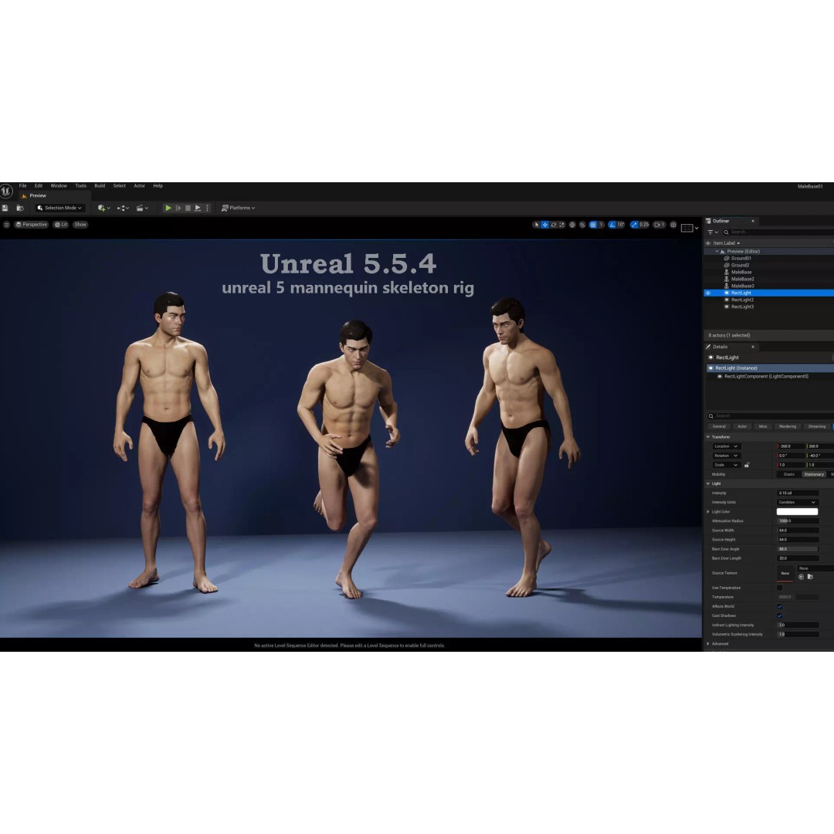Click the Rendering filter in Details
Screen dimensions: 834x834
point(788,426)
